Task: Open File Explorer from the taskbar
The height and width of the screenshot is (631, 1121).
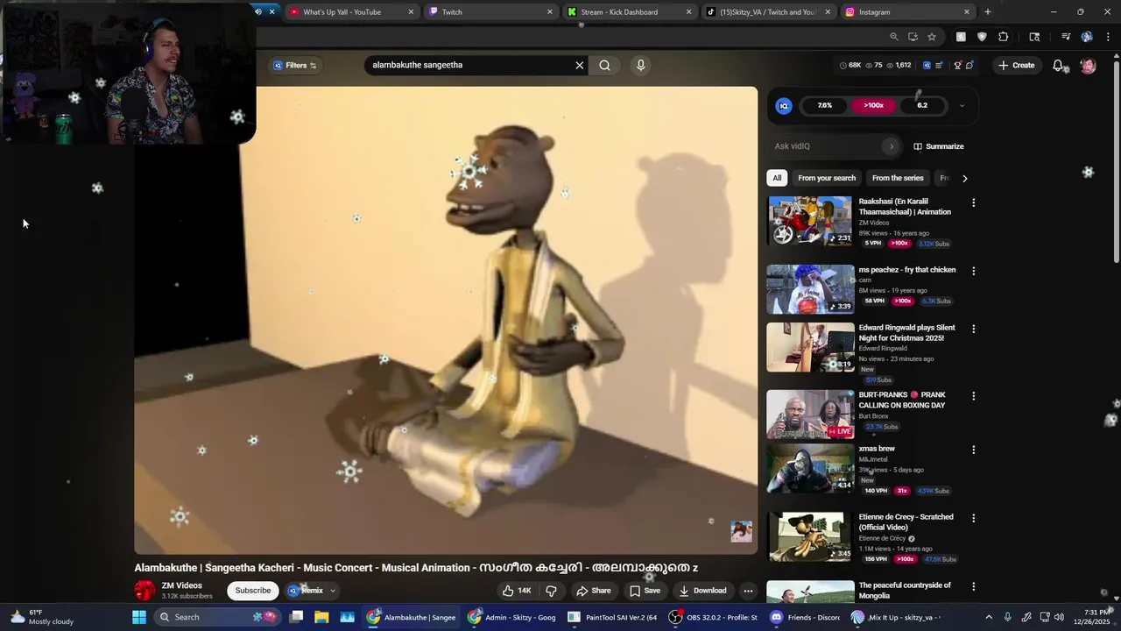Action: tap(321, 617)
